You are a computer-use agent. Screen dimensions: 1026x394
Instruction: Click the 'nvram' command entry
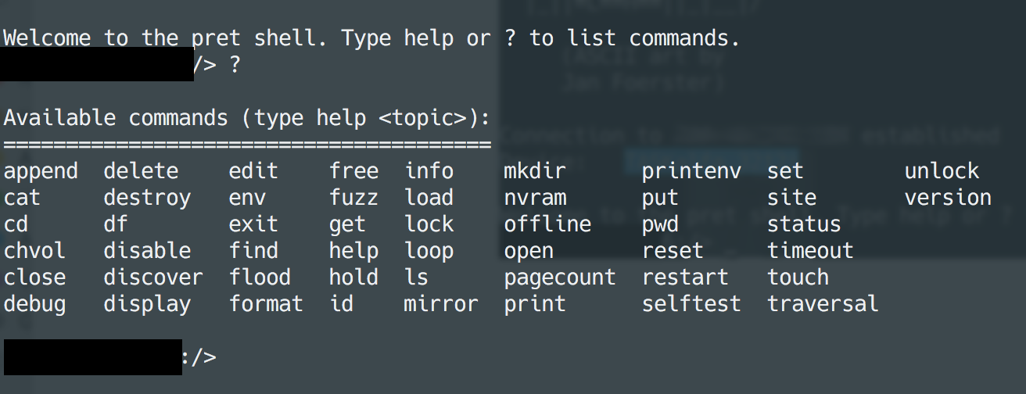click(x=535, y=198)
